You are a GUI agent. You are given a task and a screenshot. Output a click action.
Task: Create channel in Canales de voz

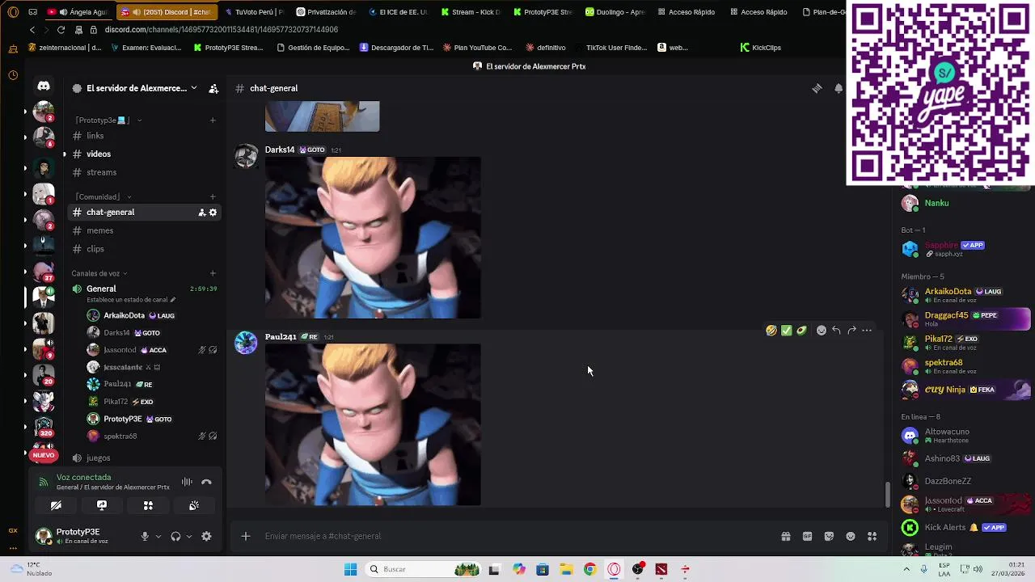click(213, 273)
